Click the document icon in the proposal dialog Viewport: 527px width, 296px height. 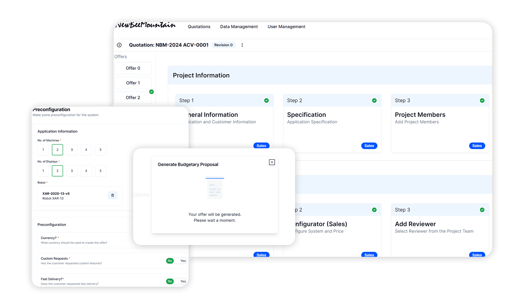click(215, 188)
